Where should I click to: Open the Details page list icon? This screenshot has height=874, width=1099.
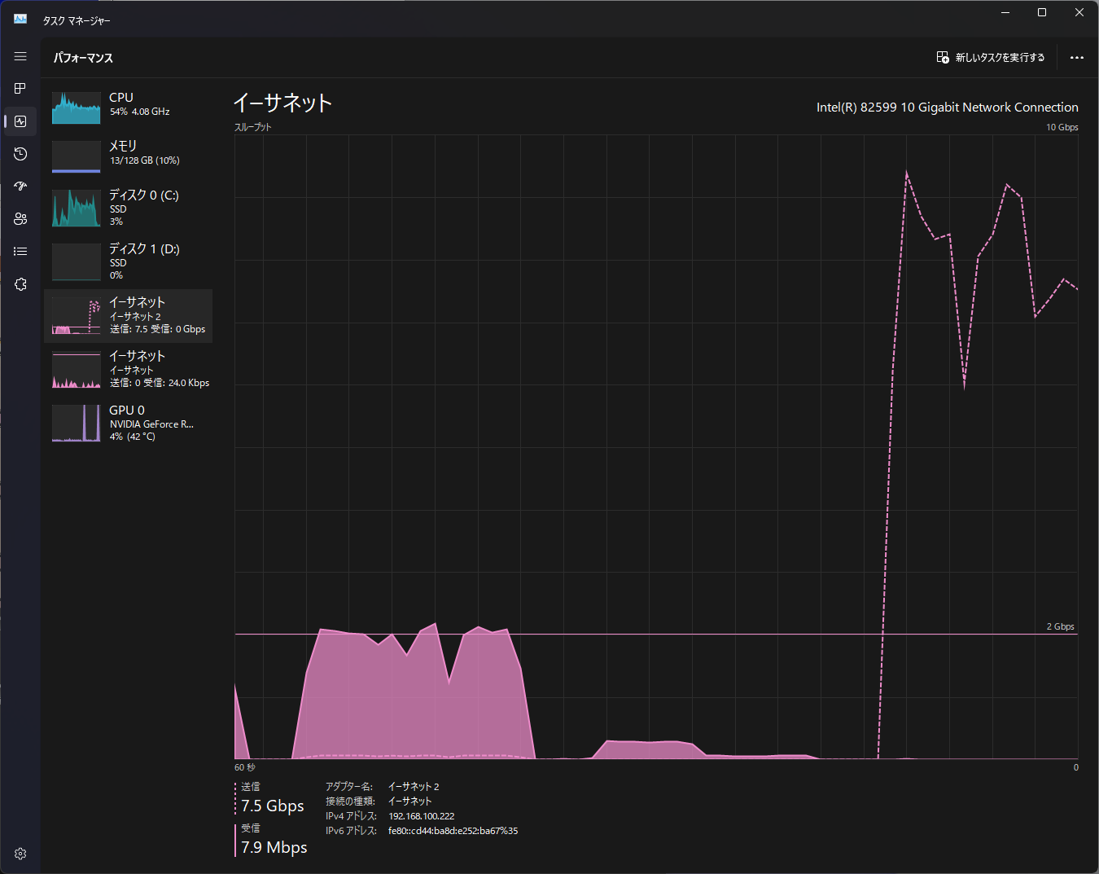(20, 252)
